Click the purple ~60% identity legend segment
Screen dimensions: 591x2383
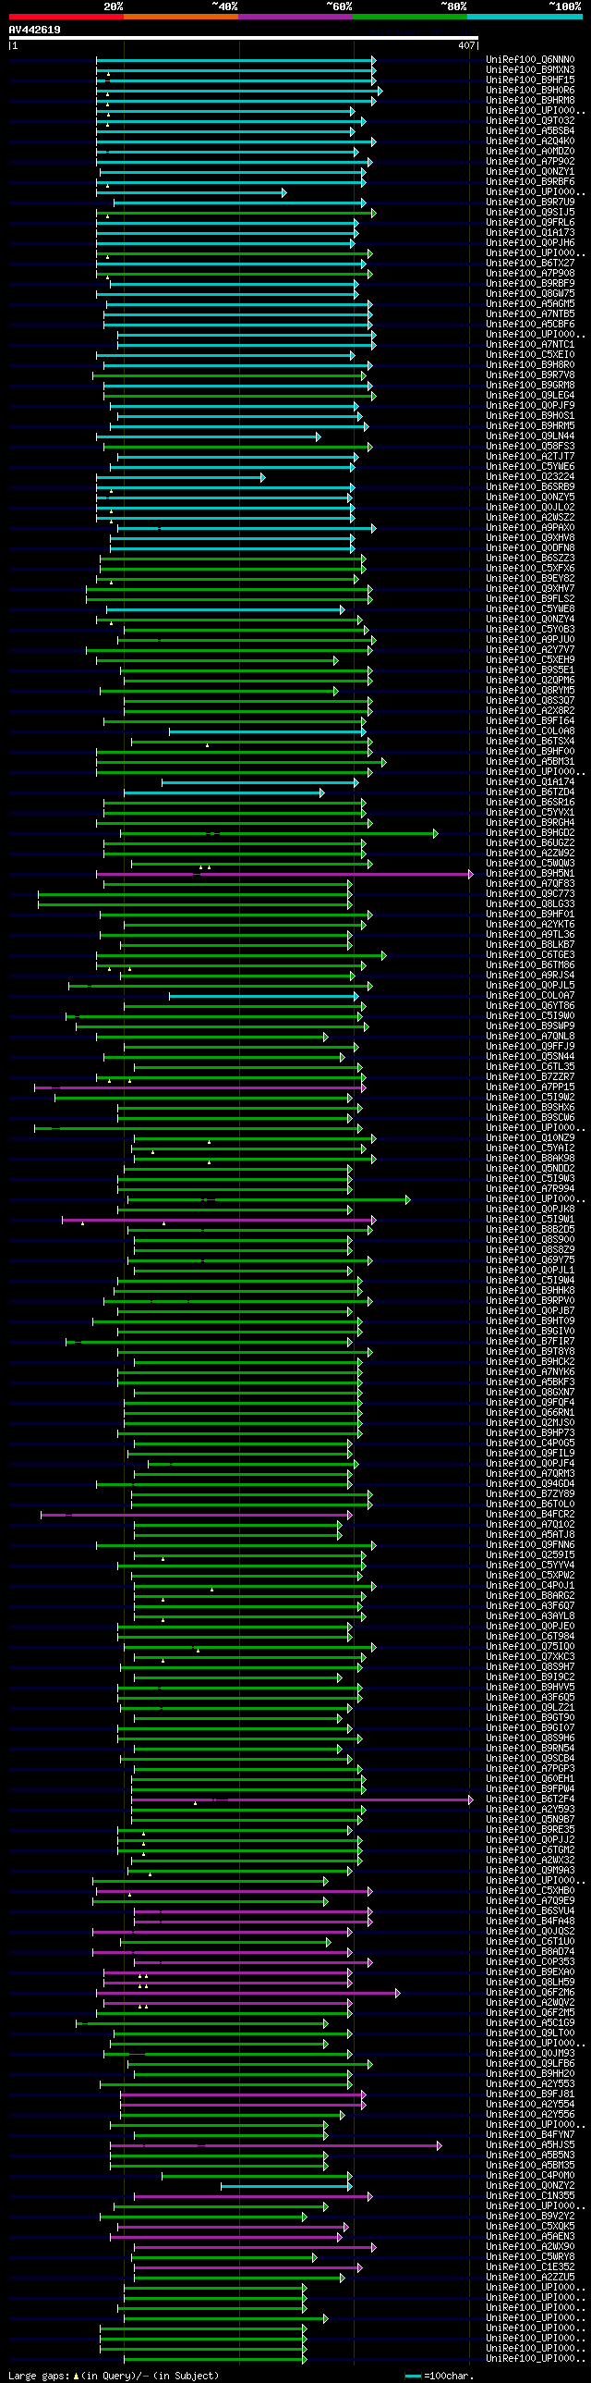[x=295, y=17]
